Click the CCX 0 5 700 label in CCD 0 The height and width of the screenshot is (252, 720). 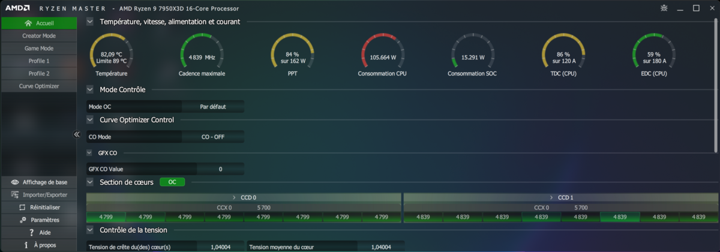click(244, 208)
